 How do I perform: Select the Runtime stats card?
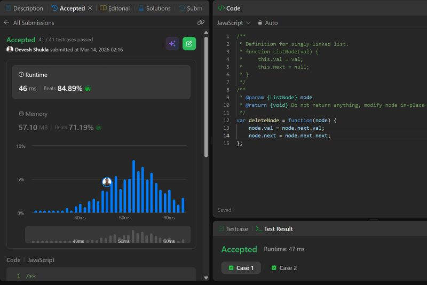pyautogui.click(x=101, y=82)
